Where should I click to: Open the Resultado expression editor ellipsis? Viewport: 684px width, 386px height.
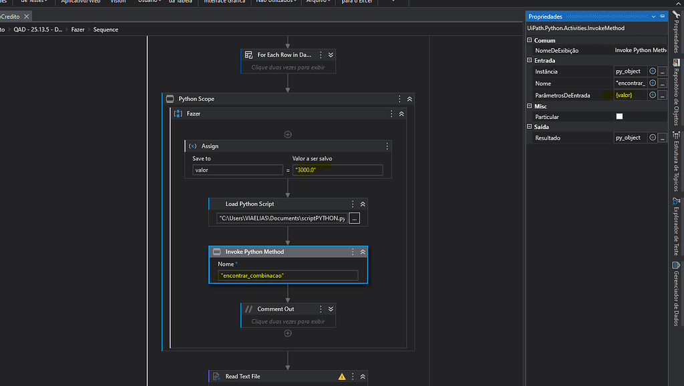tap(663, 138)
